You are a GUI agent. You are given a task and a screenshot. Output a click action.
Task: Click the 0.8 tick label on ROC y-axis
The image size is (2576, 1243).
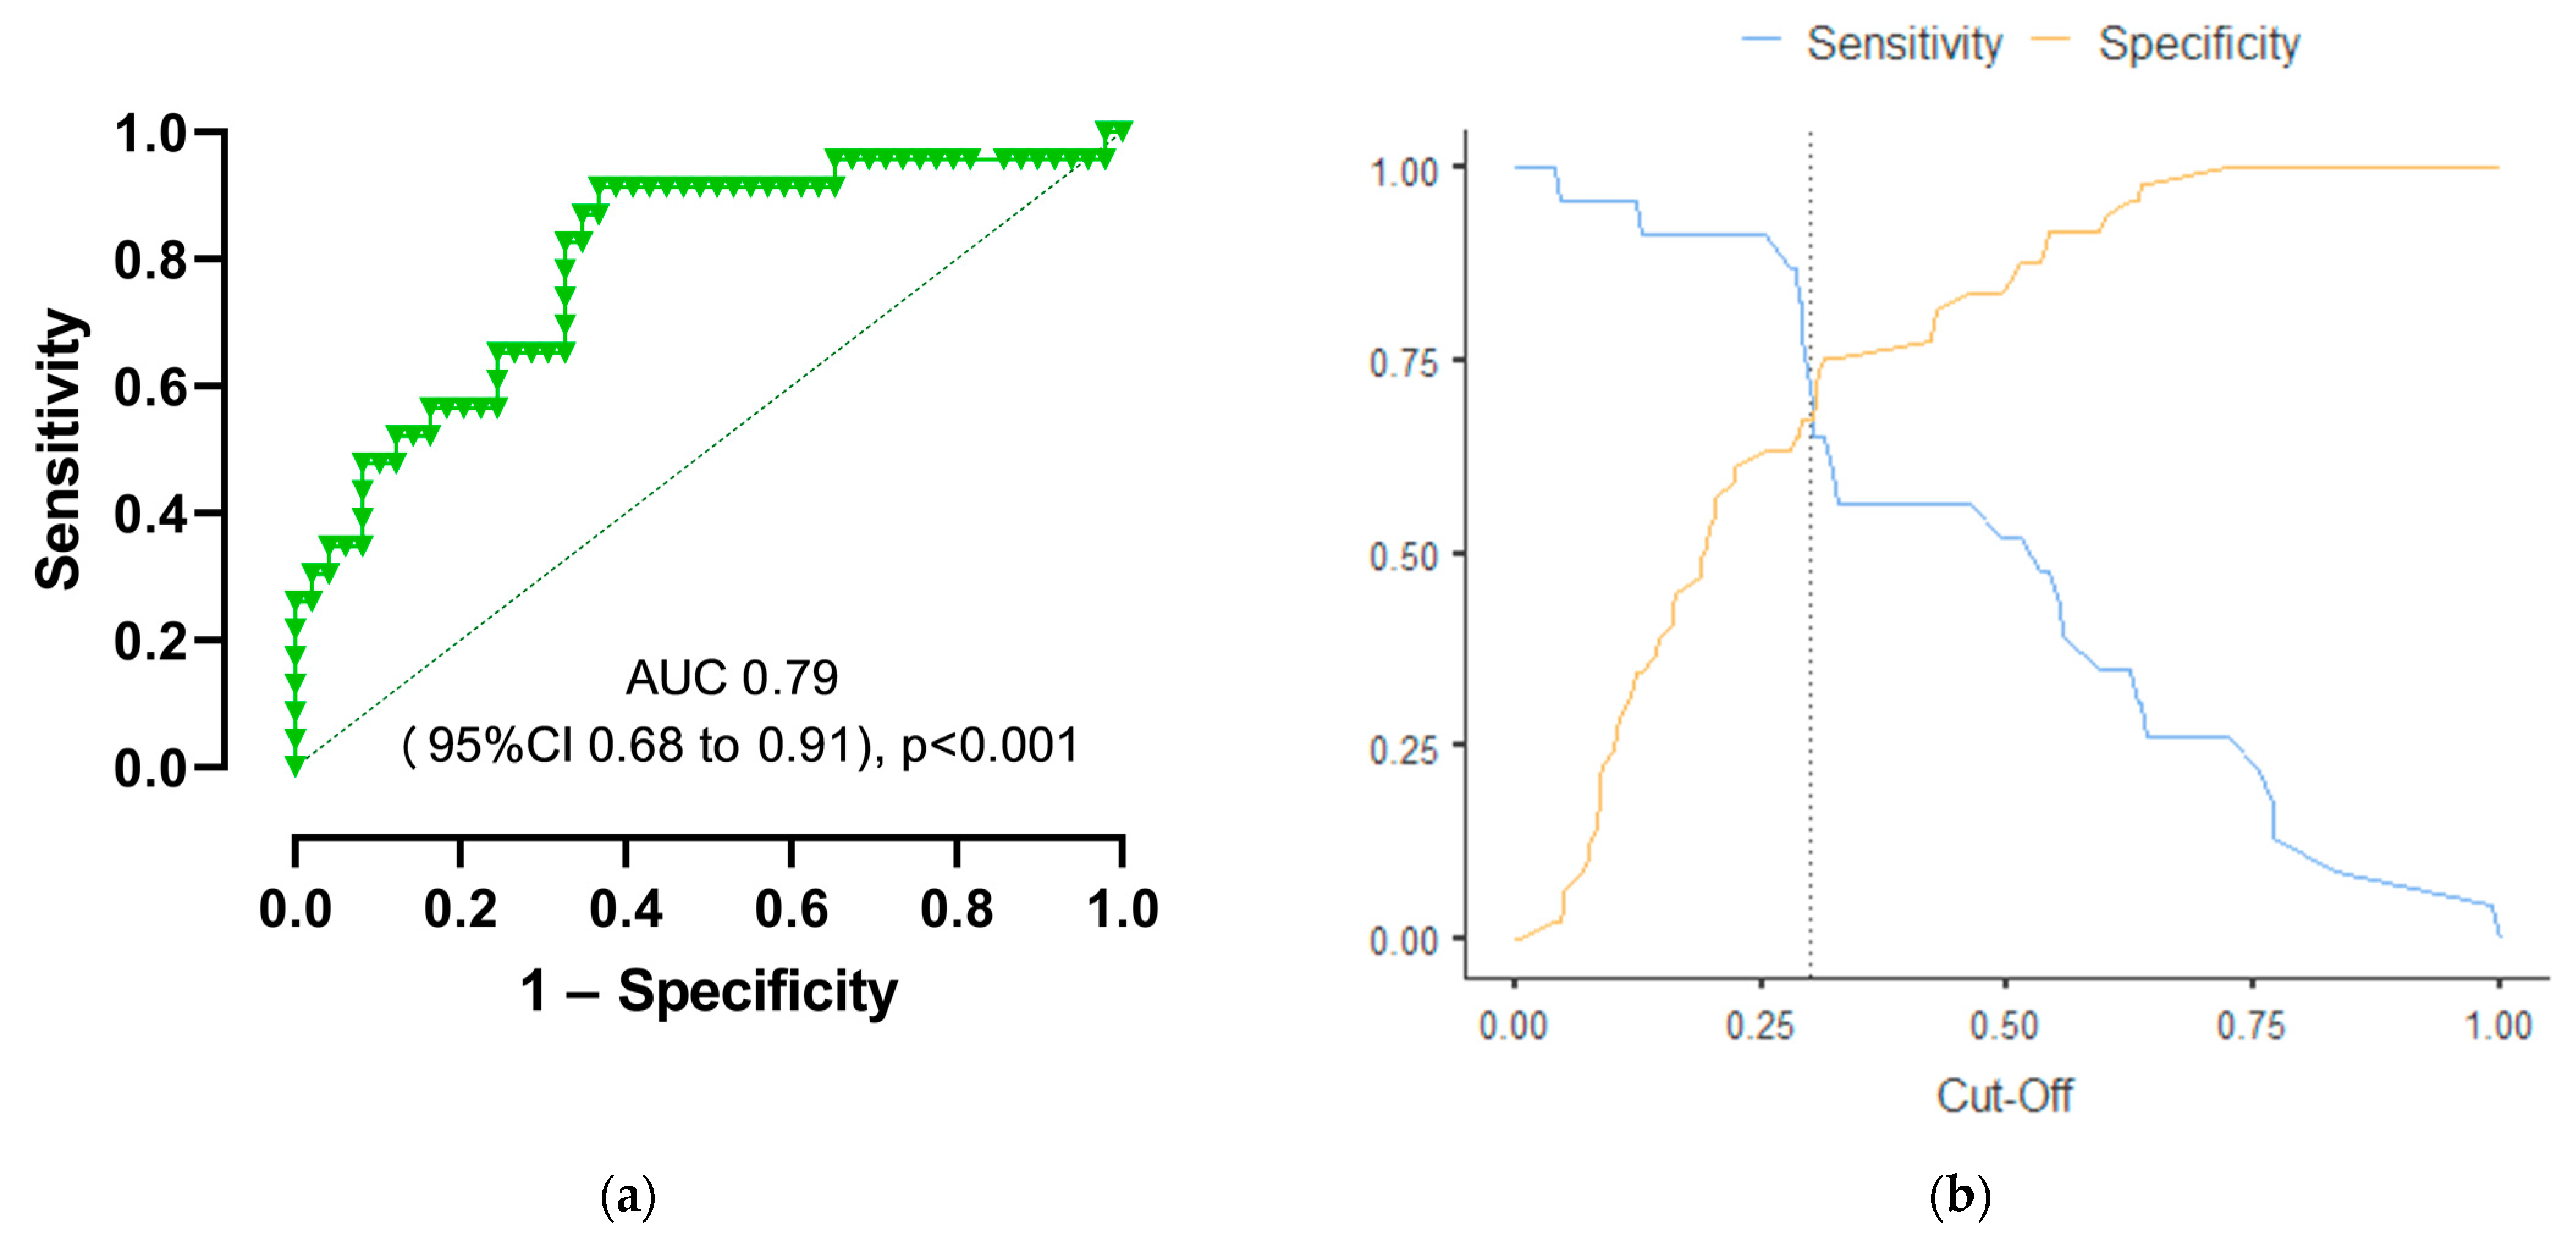click(150, 260)
